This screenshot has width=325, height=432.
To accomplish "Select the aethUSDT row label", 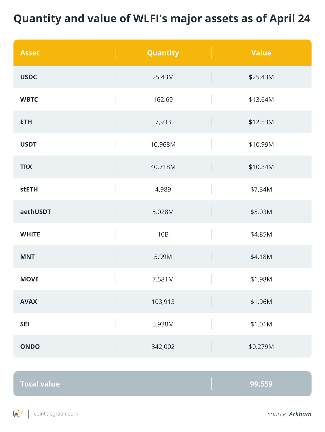I will (x=36, y=212).
